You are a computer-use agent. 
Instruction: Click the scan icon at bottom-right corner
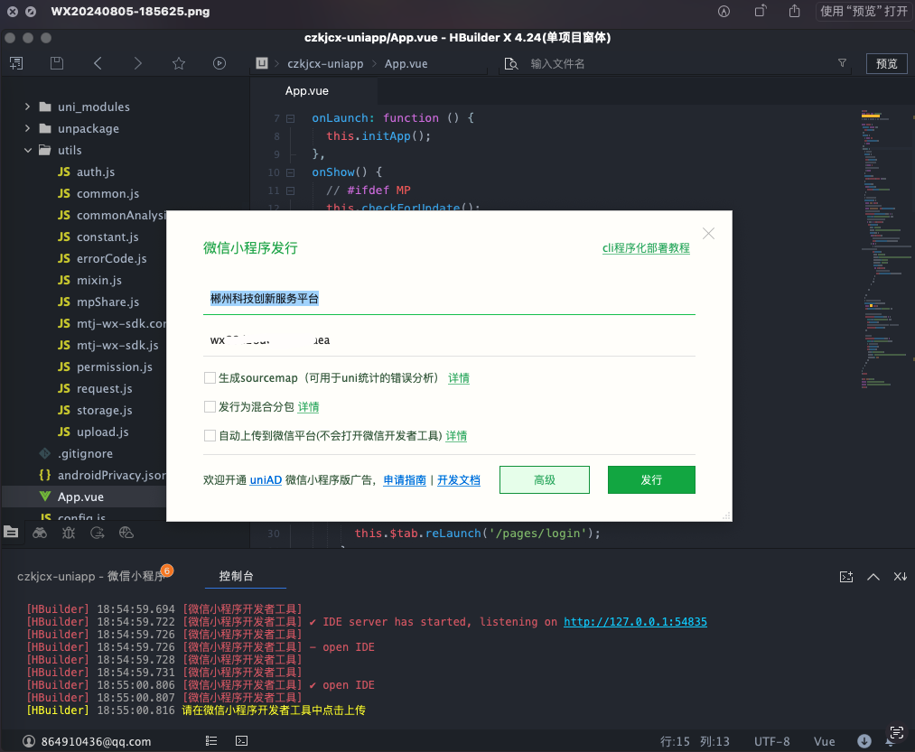897,732
